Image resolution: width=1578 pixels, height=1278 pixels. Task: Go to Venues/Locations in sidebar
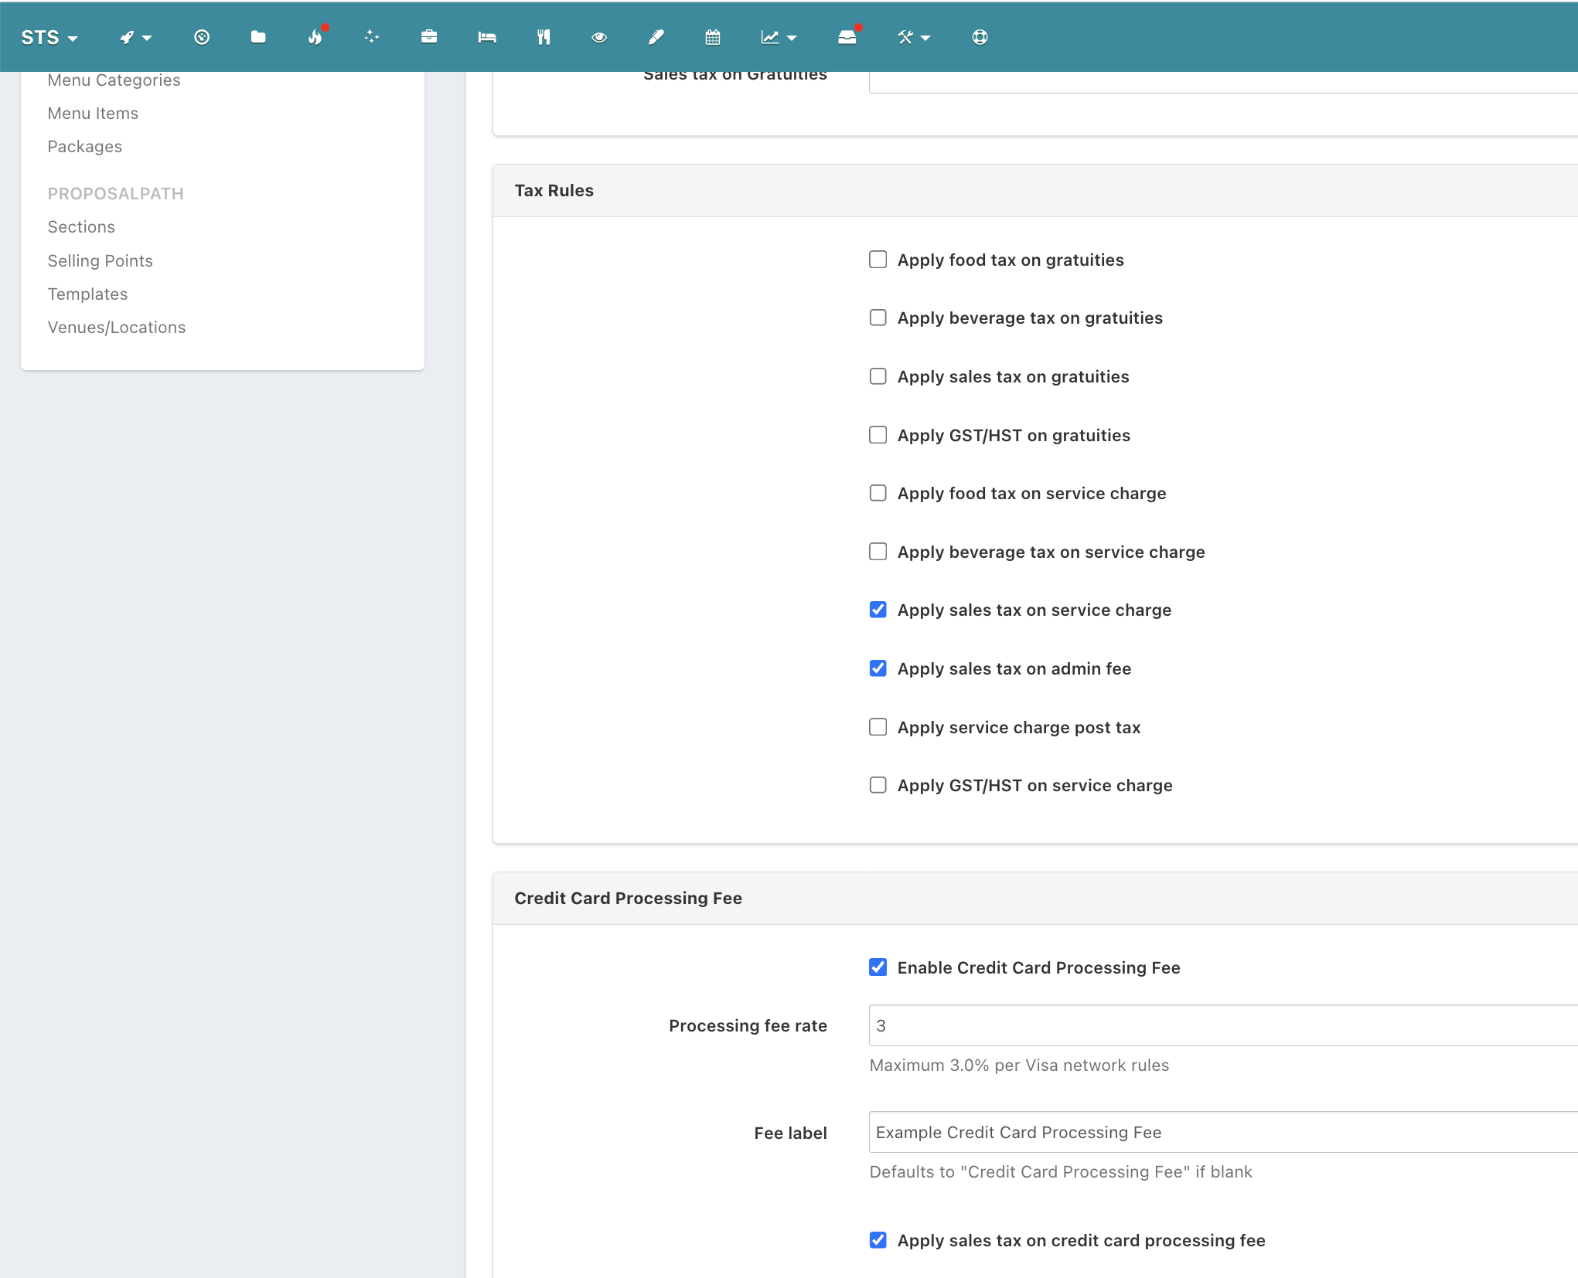pos(117,328)
